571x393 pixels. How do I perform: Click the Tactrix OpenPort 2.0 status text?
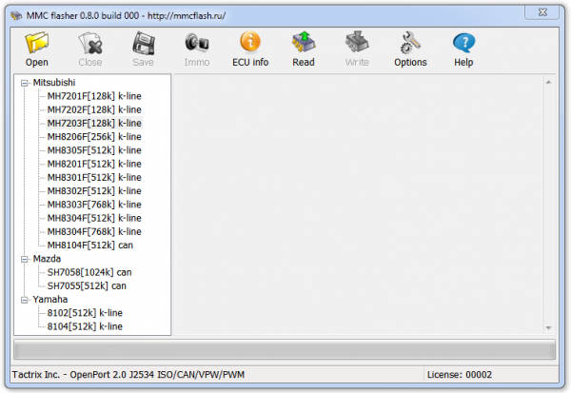[128, 375]
